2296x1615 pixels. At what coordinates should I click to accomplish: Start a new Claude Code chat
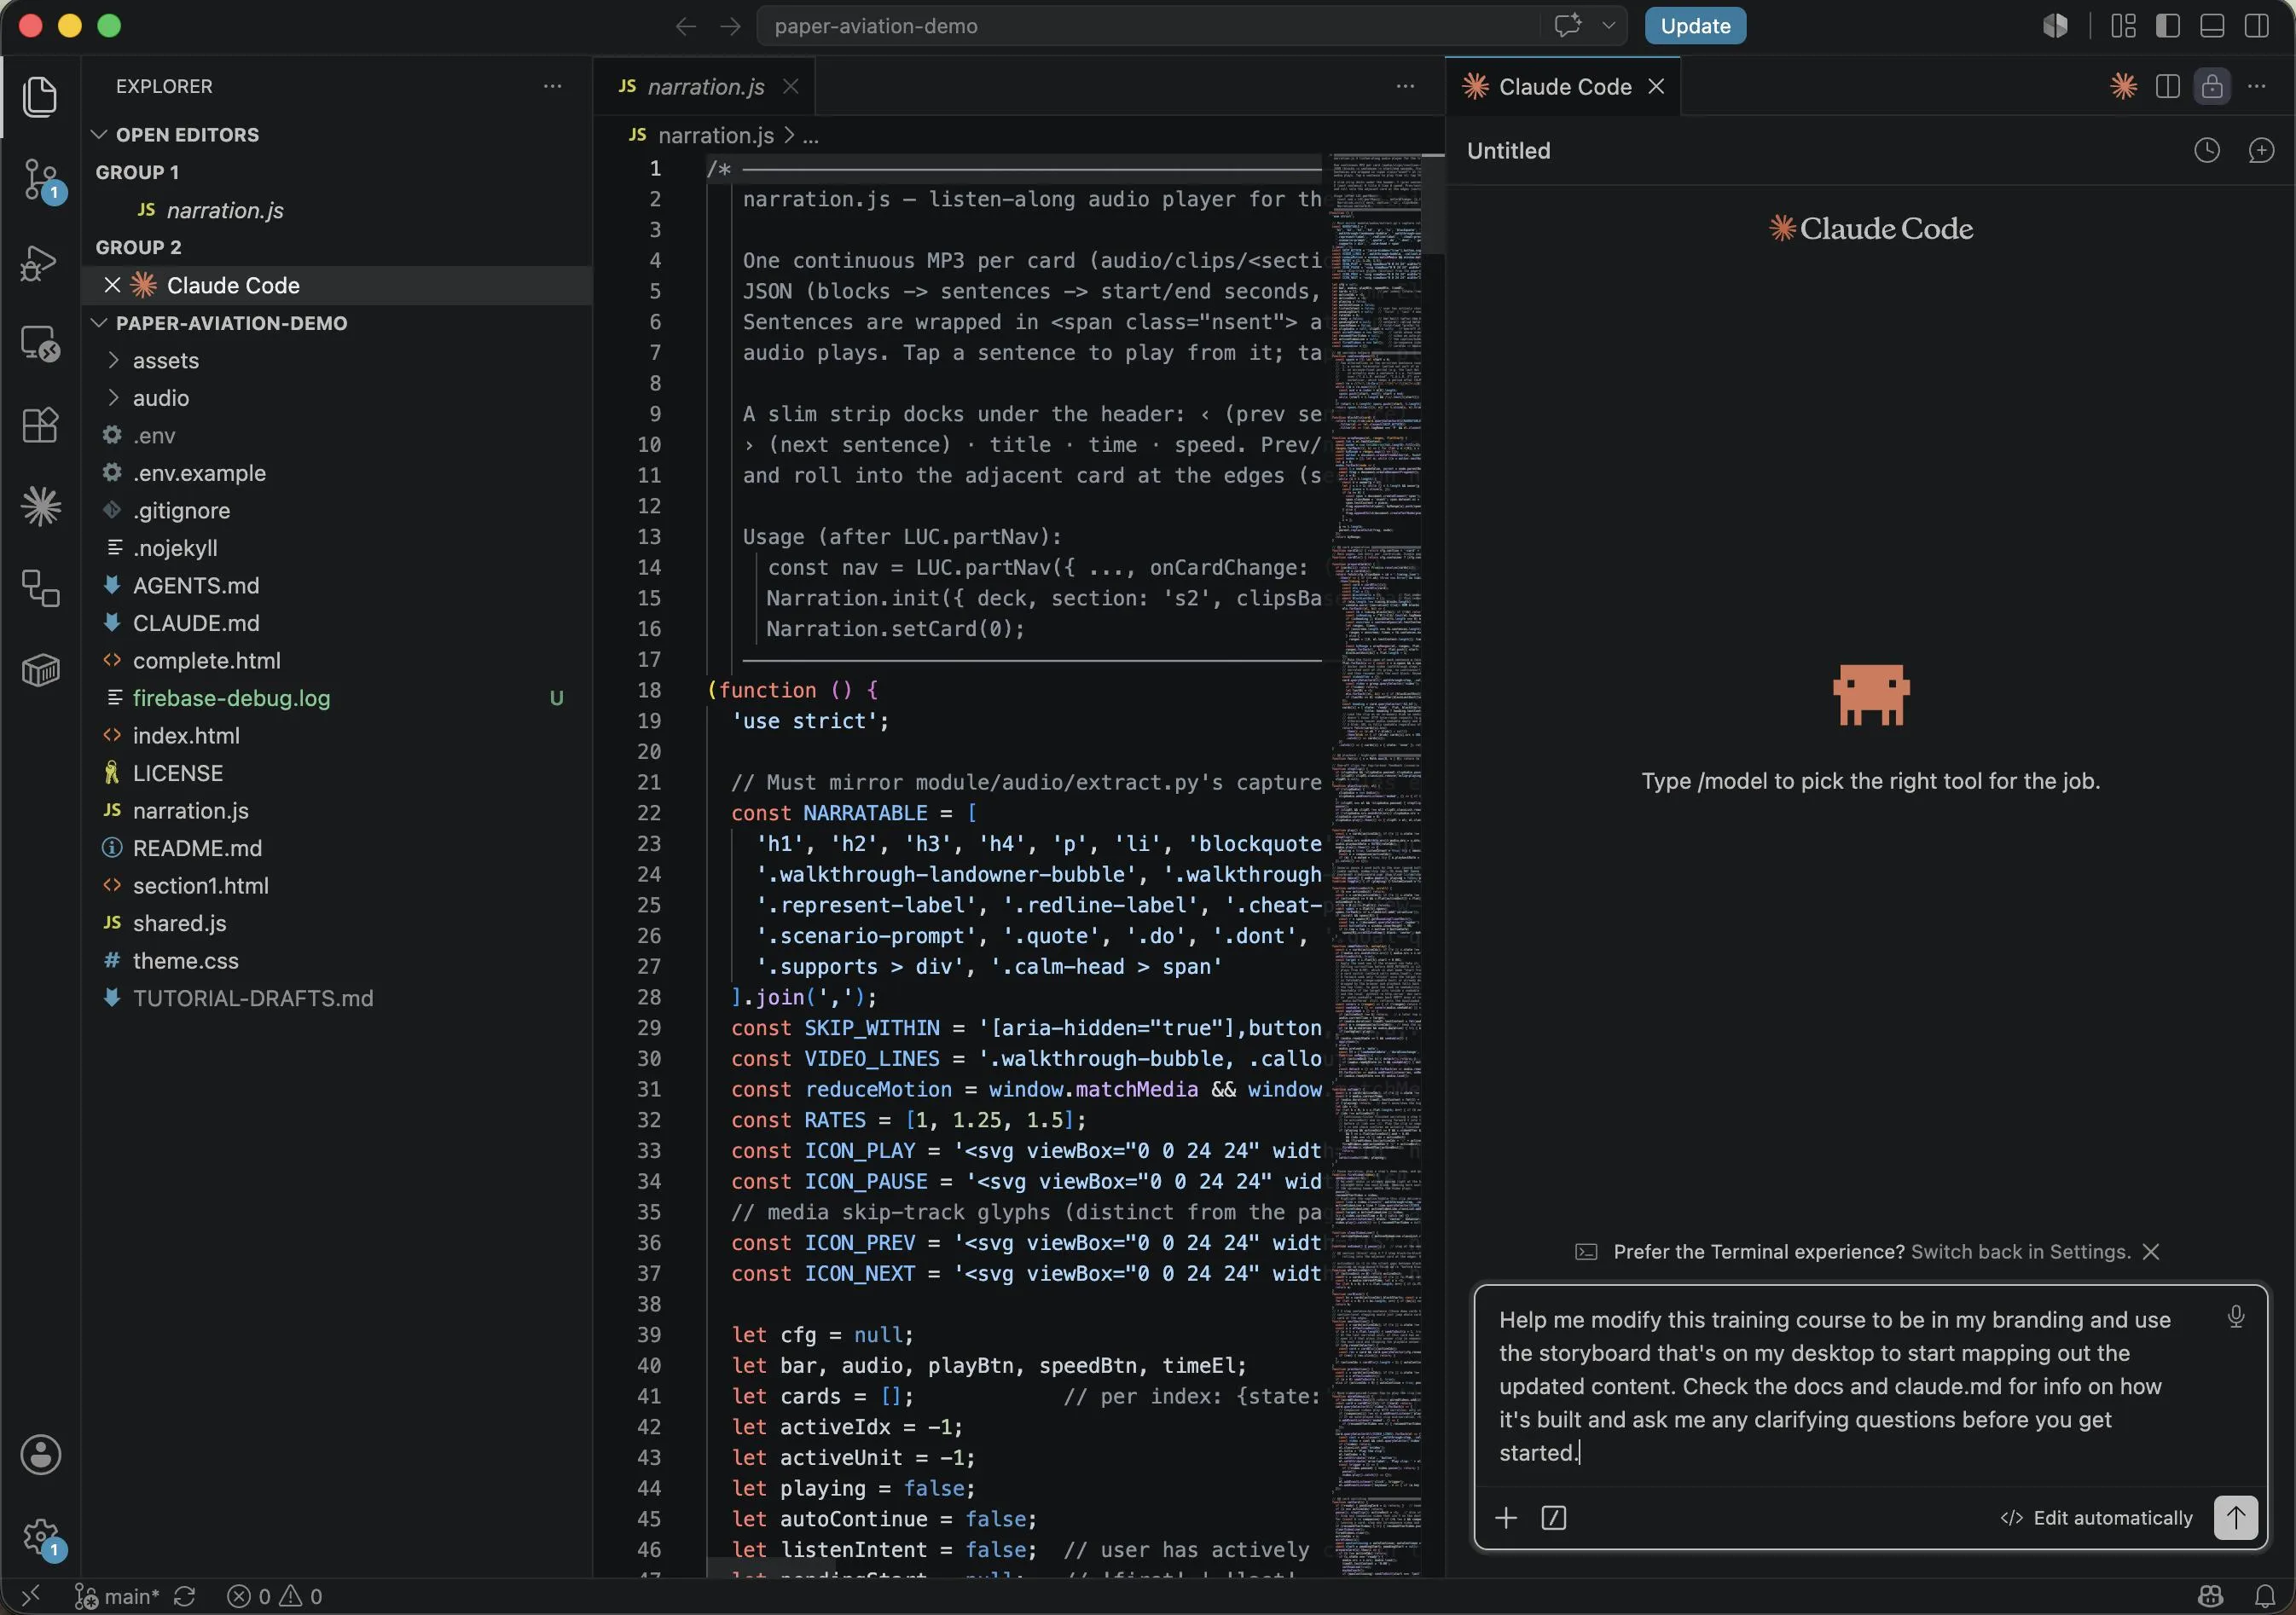pos(2261,150)
